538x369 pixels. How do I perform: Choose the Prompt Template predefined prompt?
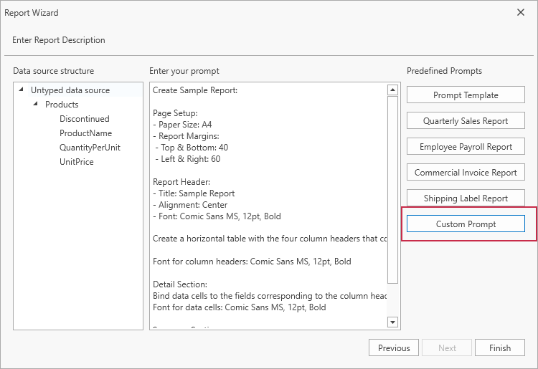click(x=466, y=95)
